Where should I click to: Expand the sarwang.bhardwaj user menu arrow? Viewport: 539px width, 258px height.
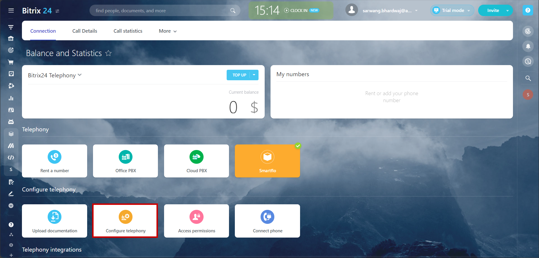pos(416,11)
